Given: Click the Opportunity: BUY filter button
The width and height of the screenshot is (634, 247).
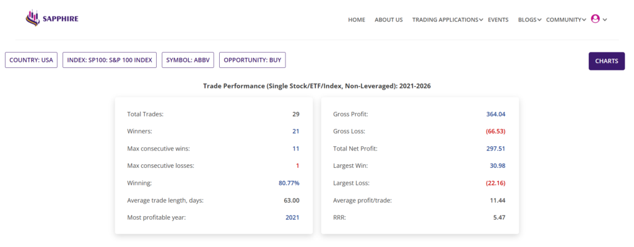Looking at the screenshot, I should [253, 61].
